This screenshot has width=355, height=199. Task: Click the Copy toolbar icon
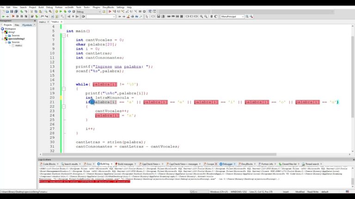(36, 12)
